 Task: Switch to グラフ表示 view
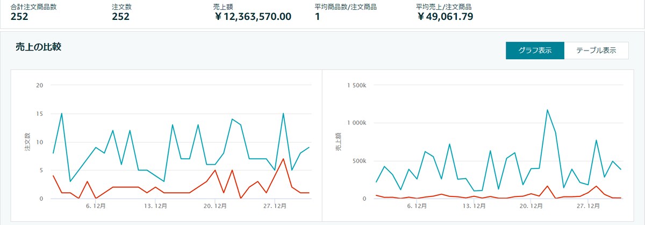[x=535, y=51]
